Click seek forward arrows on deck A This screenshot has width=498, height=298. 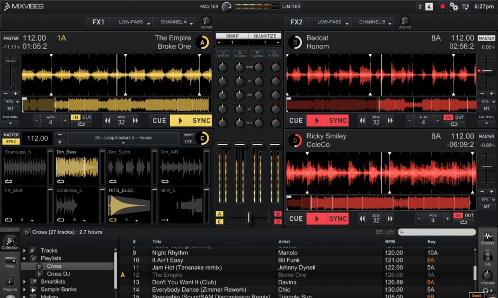(135, 120)
